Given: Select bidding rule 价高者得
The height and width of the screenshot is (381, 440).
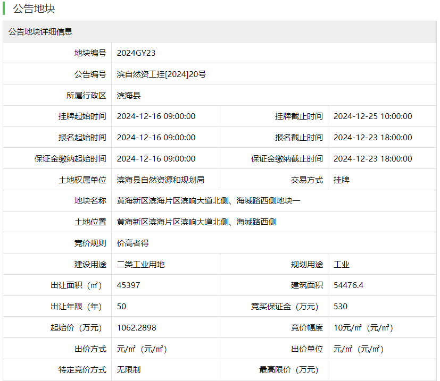Looking at the screenshot, I should (132, 243).
